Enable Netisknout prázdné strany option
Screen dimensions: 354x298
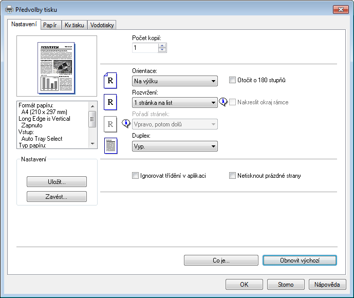click(x=232, y=175)
